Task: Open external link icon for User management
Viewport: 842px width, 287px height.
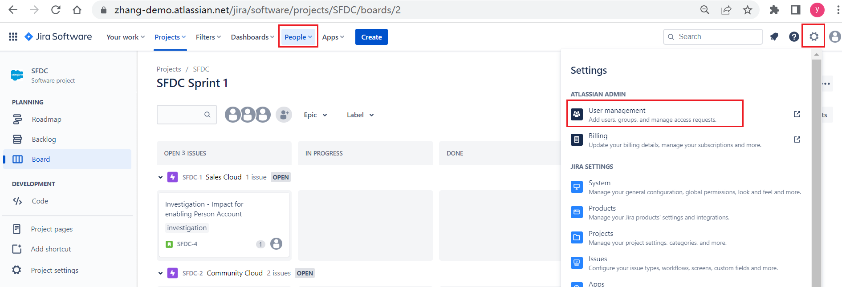Action: (x=797, y=114)
